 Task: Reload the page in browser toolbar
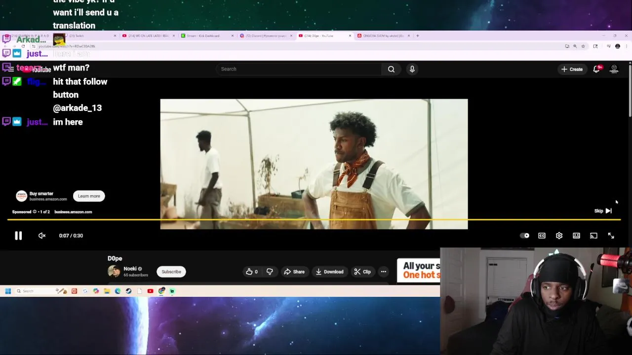(x=23, y=46)
